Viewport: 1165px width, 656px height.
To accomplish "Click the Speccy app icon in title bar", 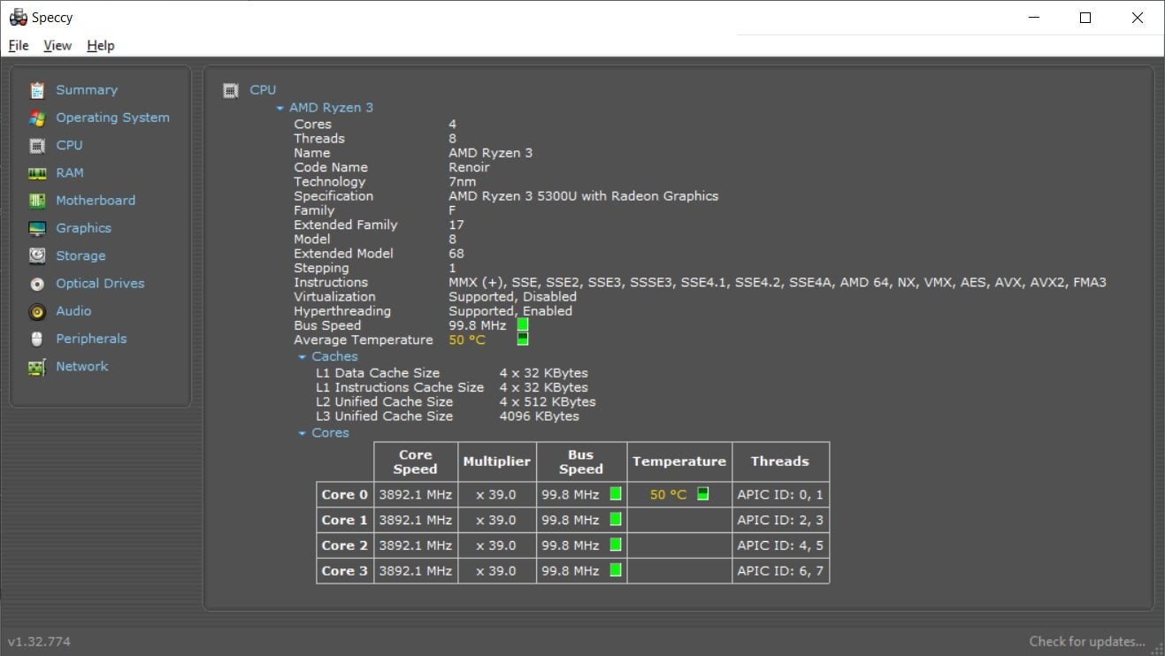I will click(18, 18).
